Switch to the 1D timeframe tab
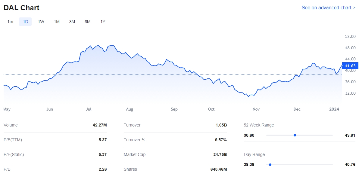The image size is (359, 183). 25,22
